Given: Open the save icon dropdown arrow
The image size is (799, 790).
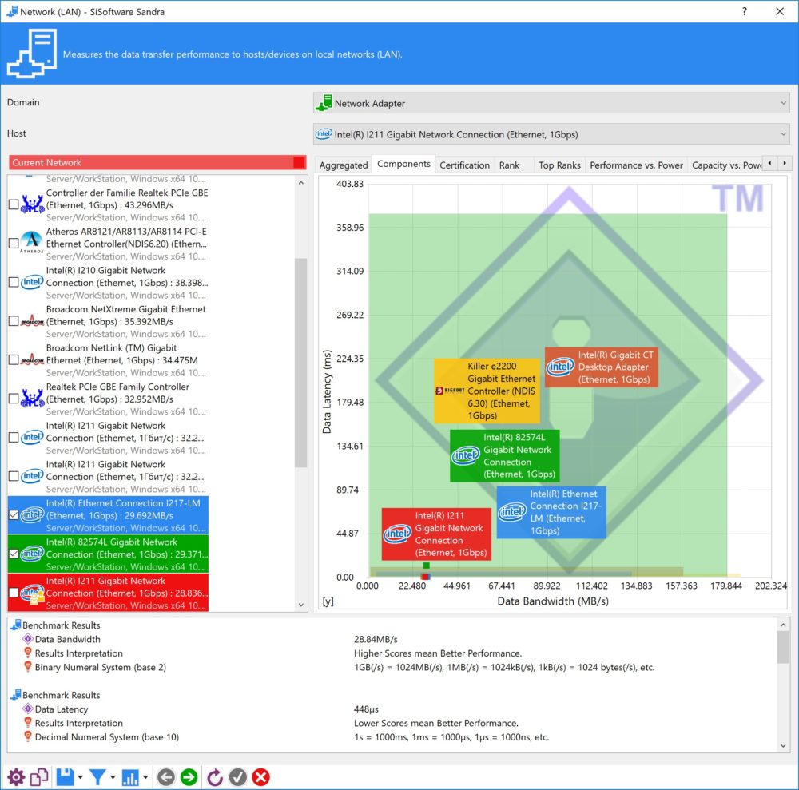Looking at the screenshot, I should [81, 777].
